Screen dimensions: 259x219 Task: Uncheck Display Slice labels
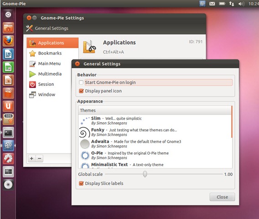pos(81,183)
